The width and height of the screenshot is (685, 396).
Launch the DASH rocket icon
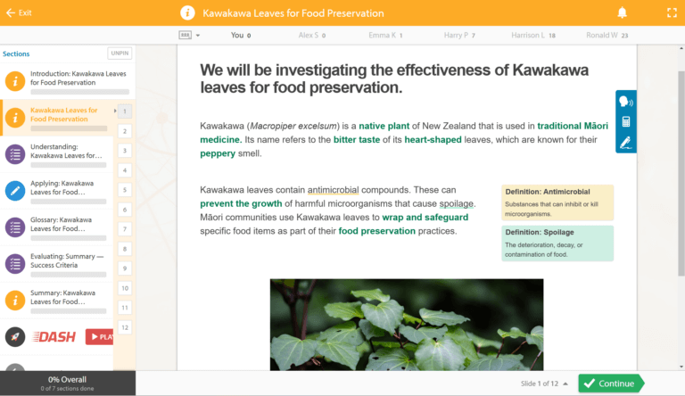14,336
